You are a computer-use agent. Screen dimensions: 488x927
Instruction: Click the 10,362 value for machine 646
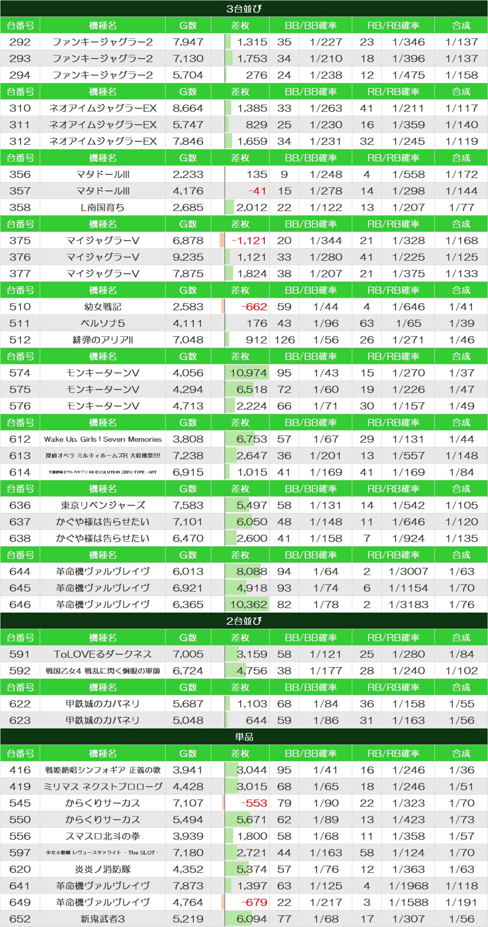pyautogui.click(x=248, y=605)
